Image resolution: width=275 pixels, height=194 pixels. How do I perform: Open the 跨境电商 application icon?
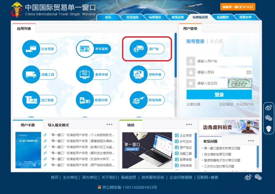(147, 100)
